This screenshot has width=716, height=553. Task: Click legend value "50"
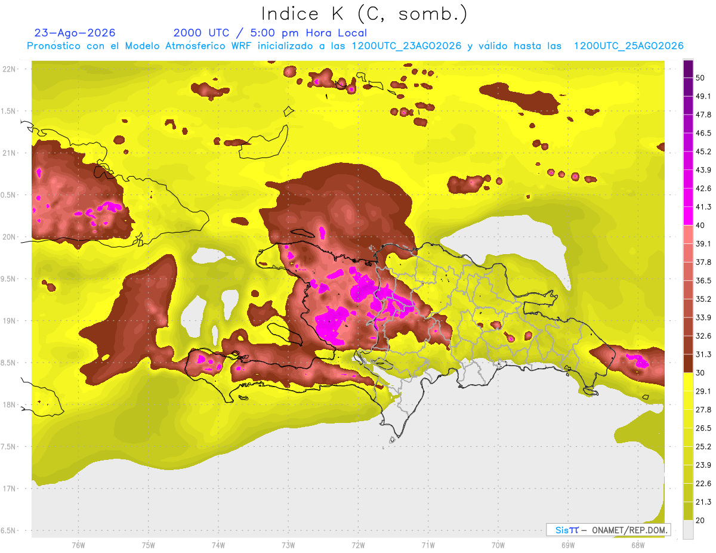point(700,78)
